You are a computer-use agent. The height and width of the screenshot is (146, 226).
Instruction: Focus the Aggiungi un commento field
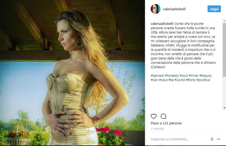click(180, 139)
